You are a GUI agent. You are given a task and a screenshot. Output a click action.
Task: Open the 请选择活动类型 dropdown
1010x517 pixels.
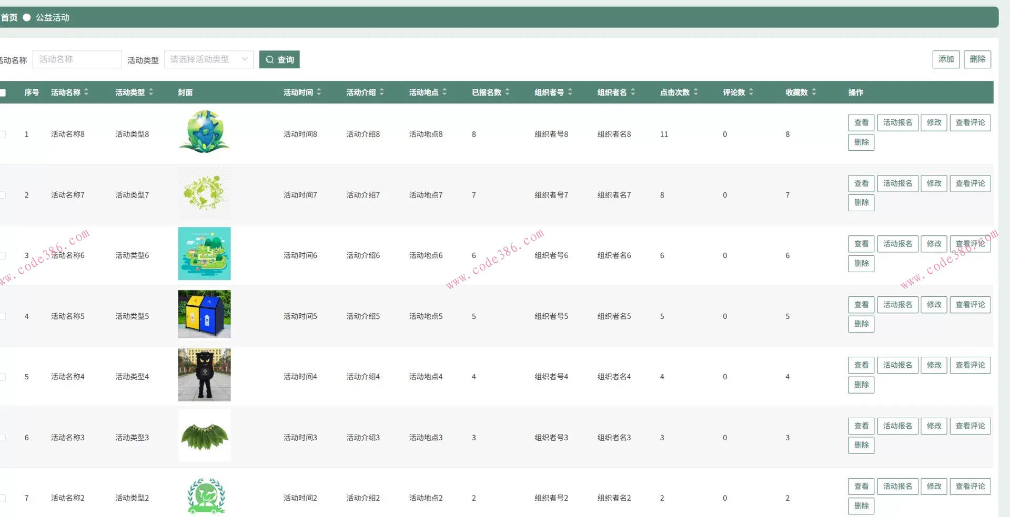click(x=209, y=59)
